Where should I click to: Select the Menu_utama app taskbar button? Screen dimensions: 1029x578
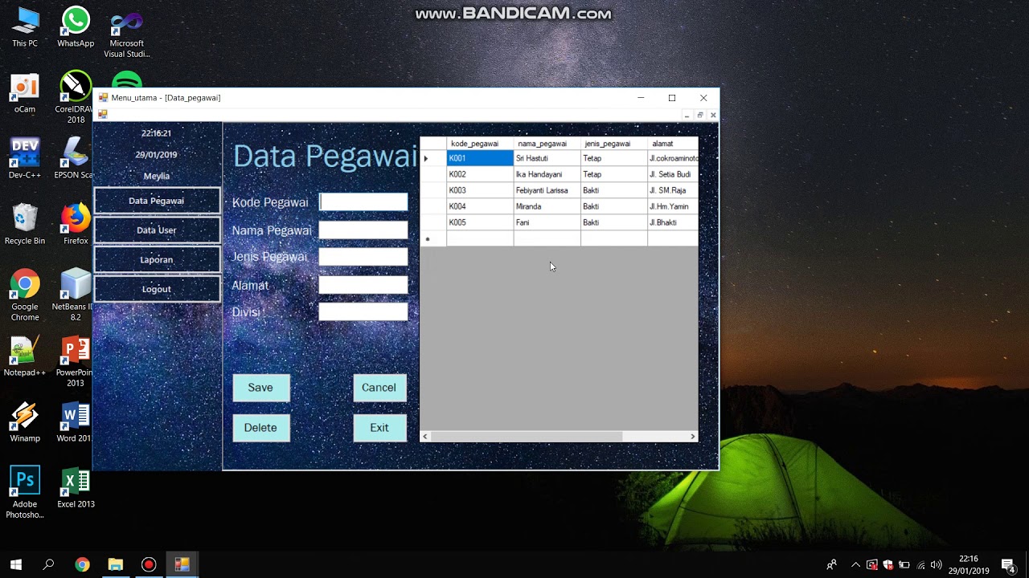182,564
